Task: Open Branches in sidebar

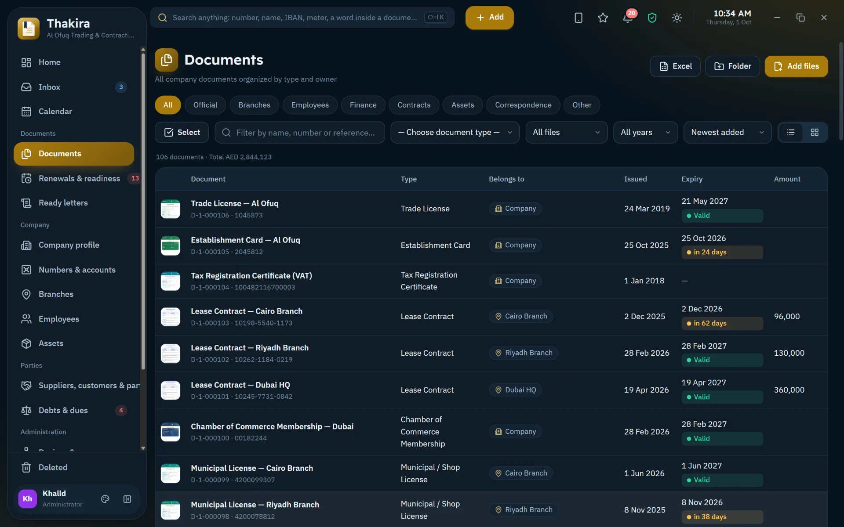Action: 75,294
